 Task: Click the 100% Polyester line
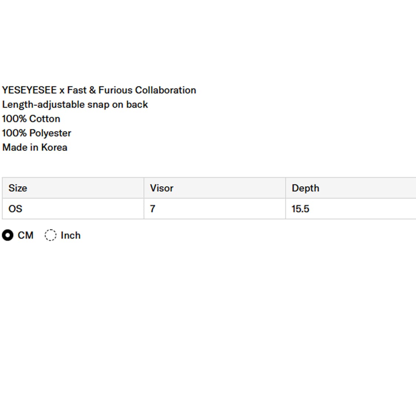(x=37, y=133)
